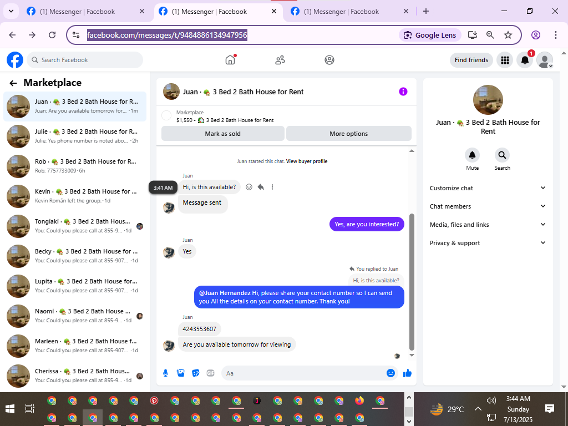568x426 pixels.
Task: Click the conversation scrollbar thumb
Action: 412,281
